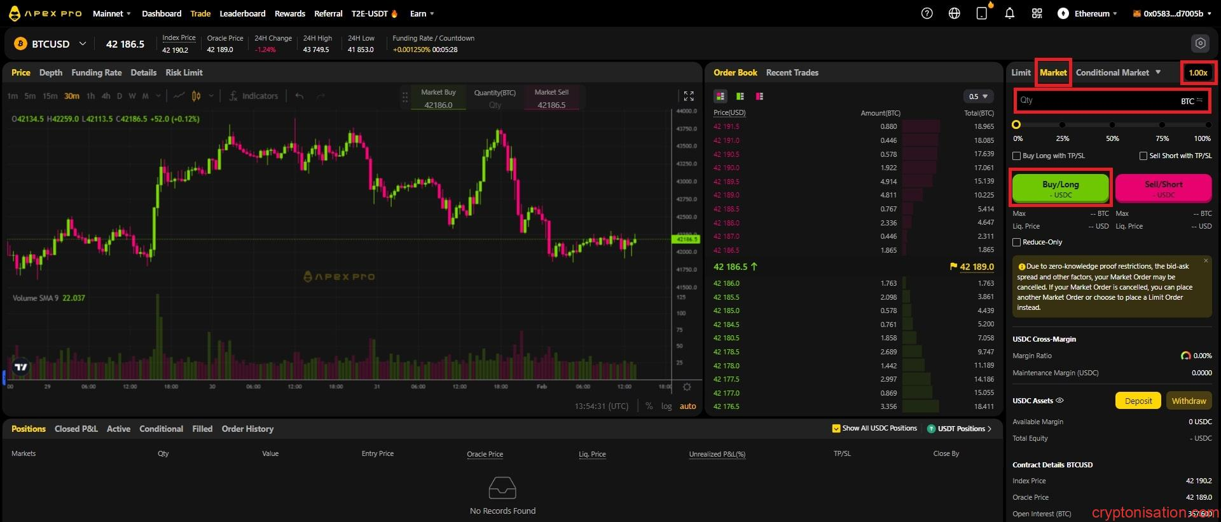Click the margin ratio gauge icon
Viewport: 1221px width, 522px height.
(x=1185, y=356)
